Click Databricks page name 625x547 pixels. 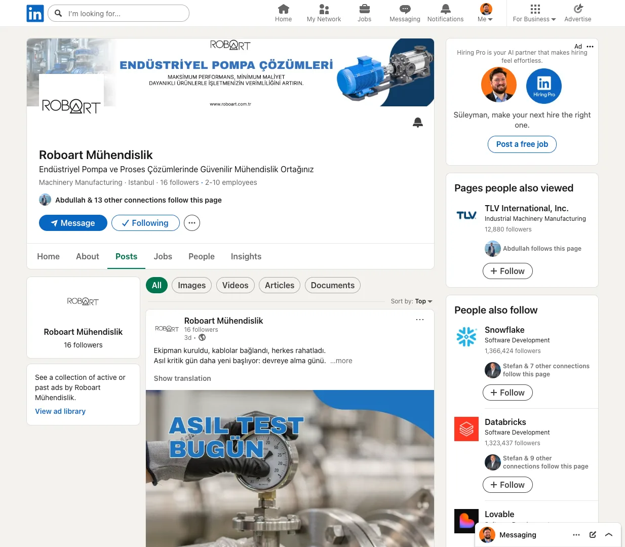coord(505,422)
